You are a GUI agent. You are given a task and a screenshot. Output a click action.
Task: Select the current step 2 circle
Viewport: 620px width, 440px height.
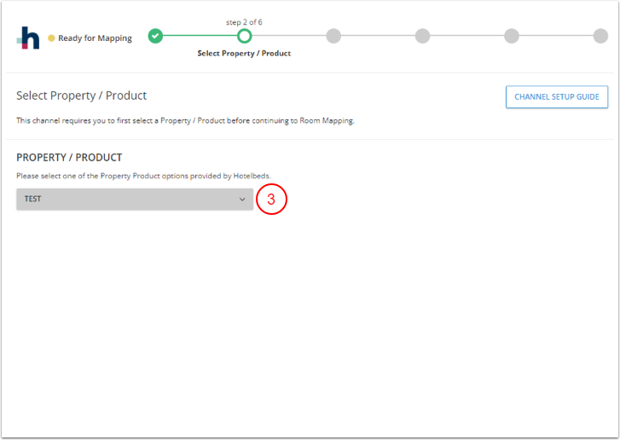[244, 36]
